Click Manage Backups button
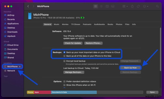This screenshot has width=164, height=99. click(74, 72)
